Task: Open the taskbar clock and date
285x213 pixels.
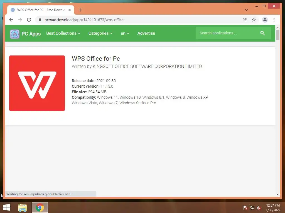Action: coord(273,208)
